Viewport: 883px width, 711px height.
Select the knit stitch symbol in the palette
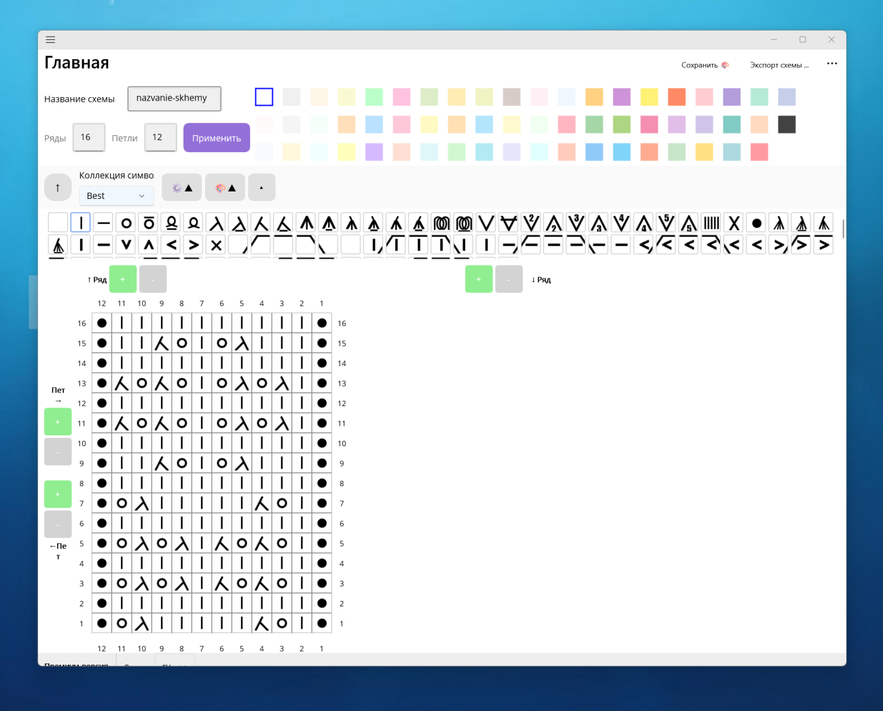80,222
